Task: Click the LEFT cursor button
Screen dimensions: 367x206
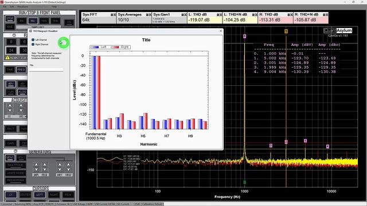Action: [40, 195]
